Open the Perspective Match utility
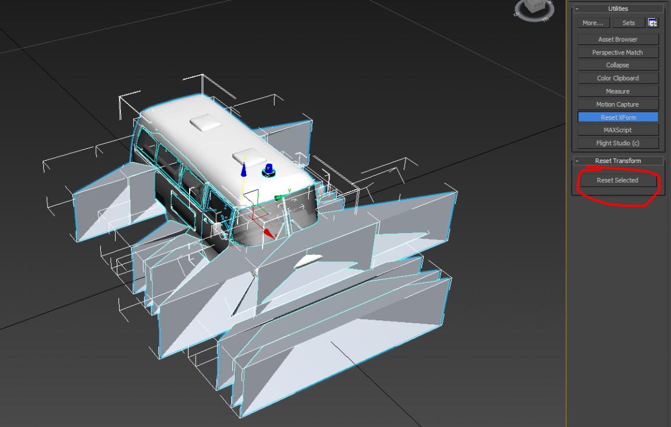The width and height of the screenshot is (671, 427). (618, 52)
